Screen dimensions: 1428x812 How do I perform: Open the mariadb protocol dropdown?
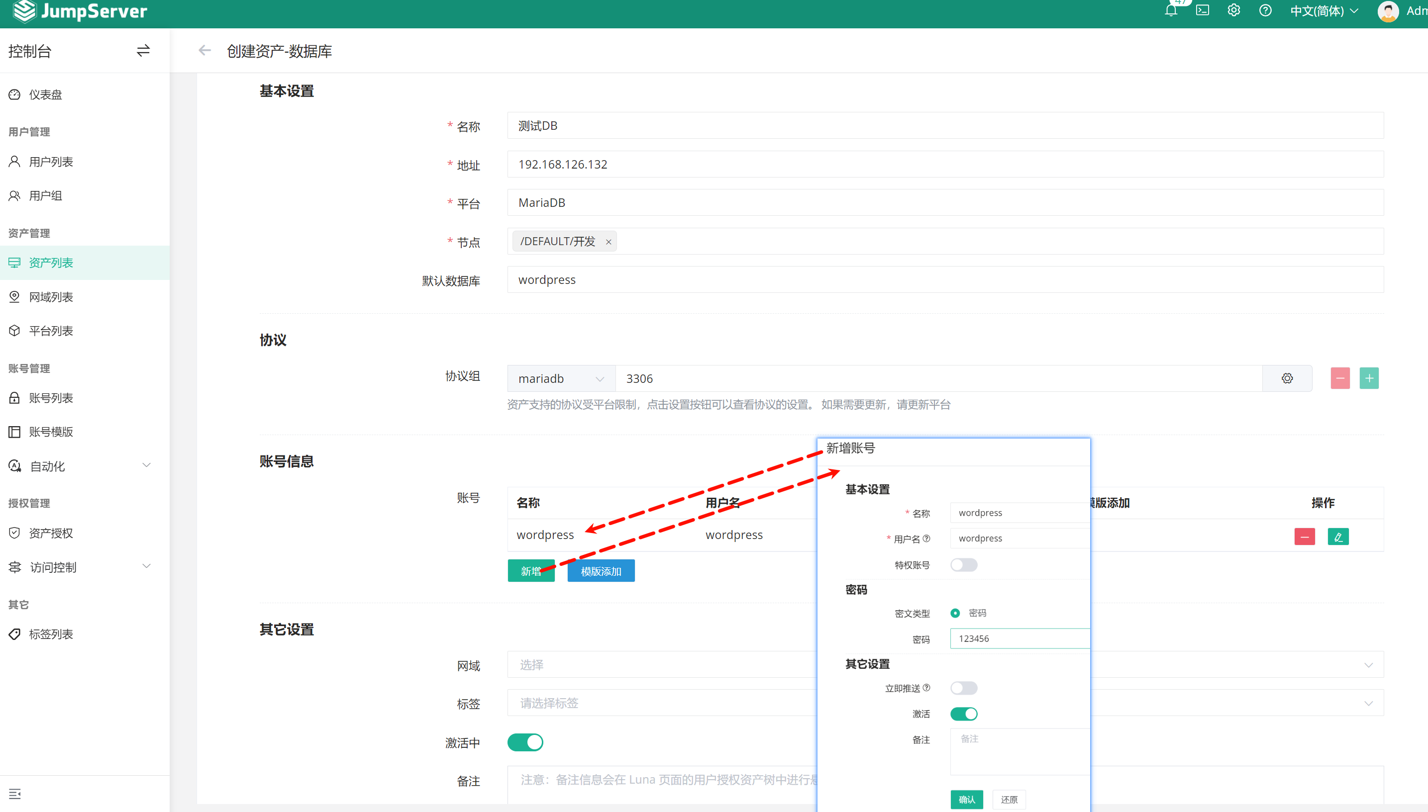(x=560, y=379)
